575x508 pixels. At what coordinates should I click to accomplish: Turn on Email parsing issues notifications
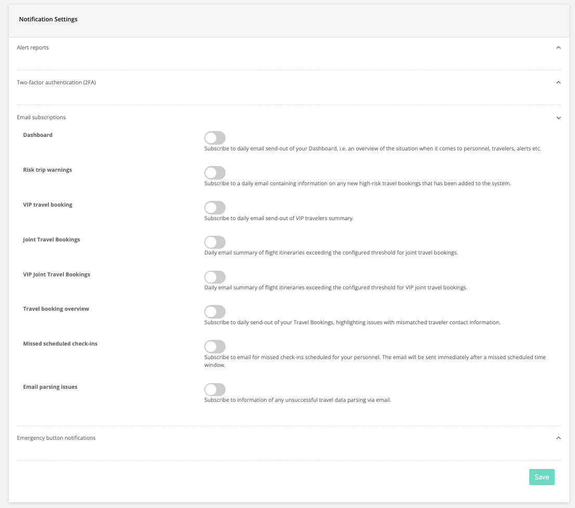tap(215, 389)
